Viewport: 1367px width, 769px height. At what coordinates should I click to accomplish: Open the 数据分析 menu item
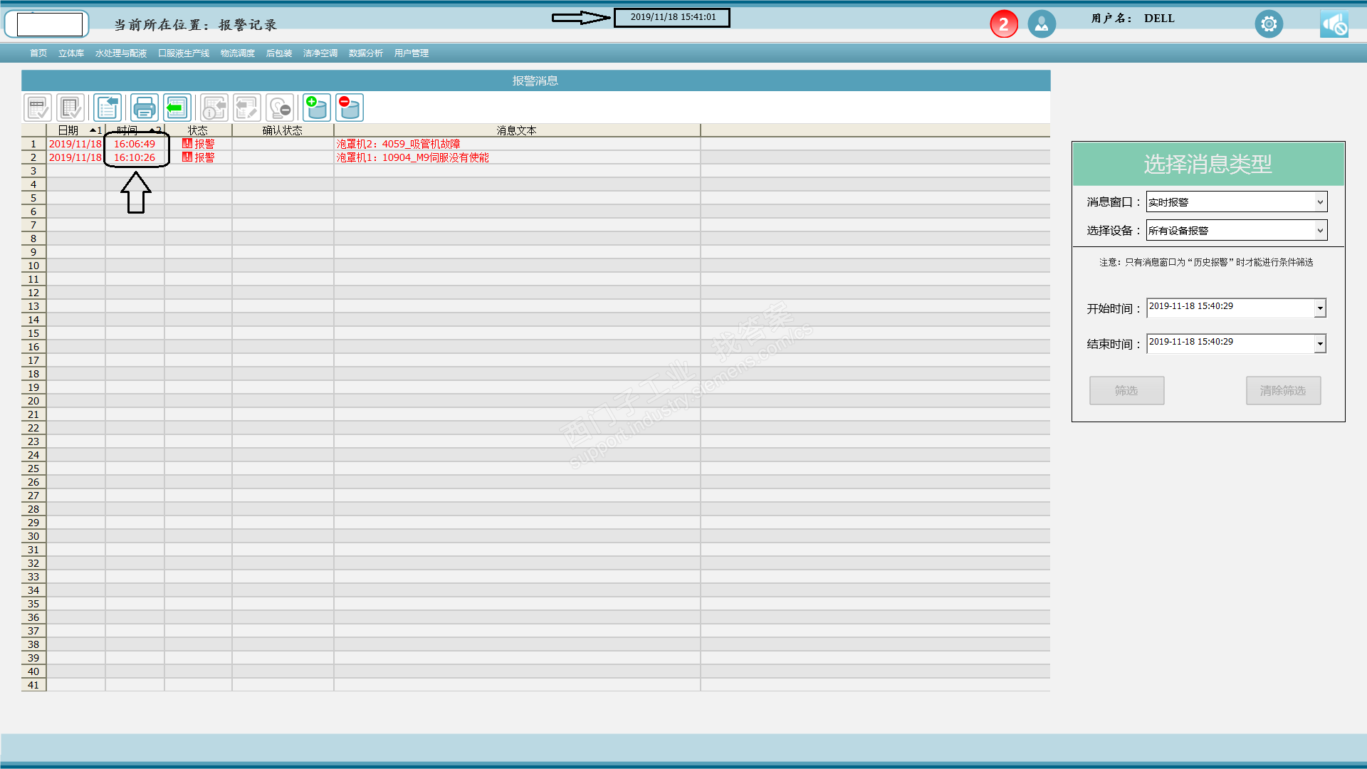click(x=365, y=53)
